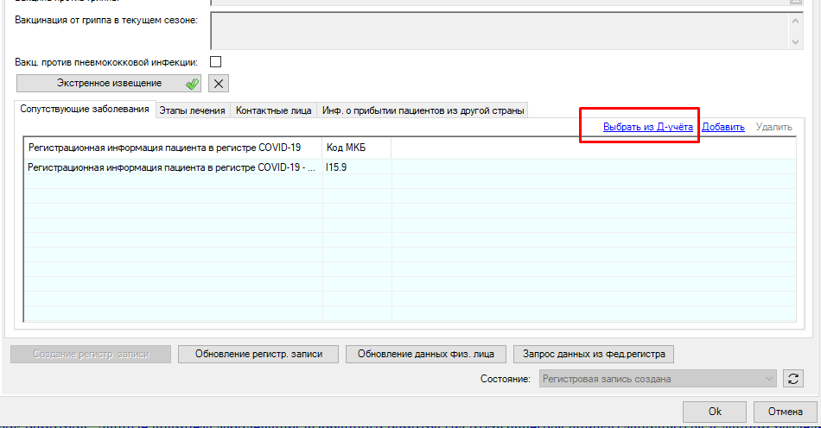
Task: Open the Состояние dropdown list
Action: (x=657, y=379)
